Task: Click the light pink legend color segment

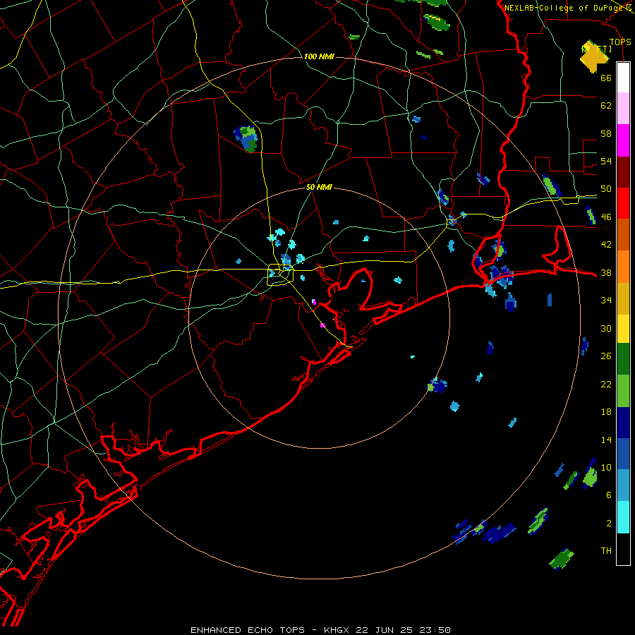Action: click(623, 109)
